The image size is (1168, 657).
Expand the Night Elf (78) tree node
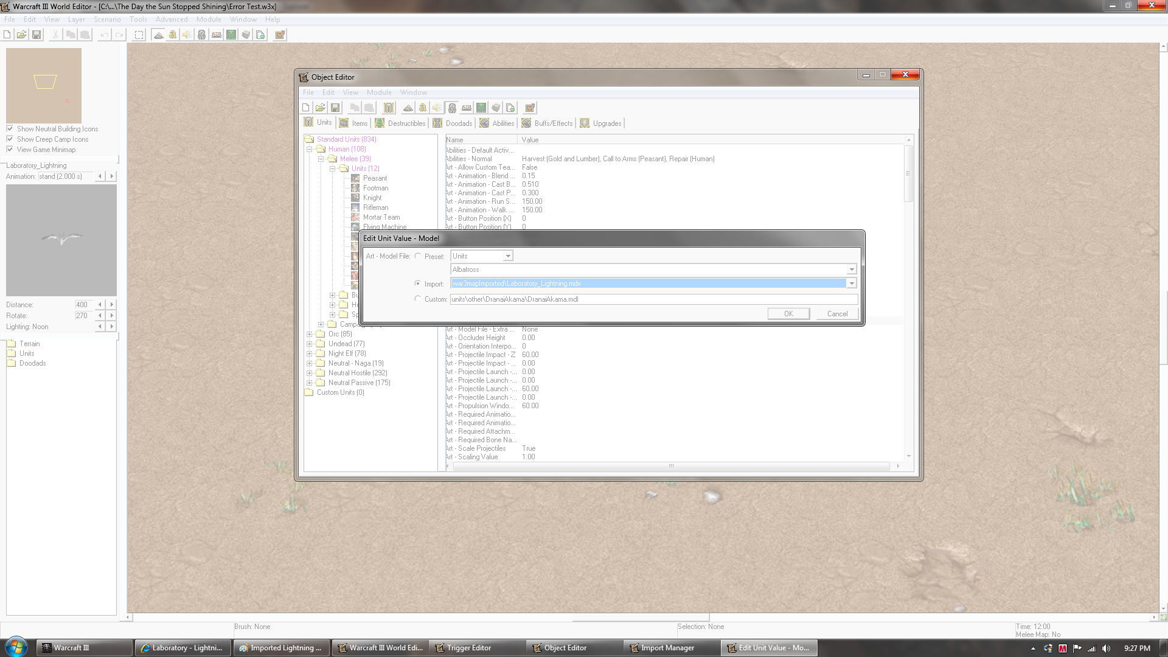[309, 353]
